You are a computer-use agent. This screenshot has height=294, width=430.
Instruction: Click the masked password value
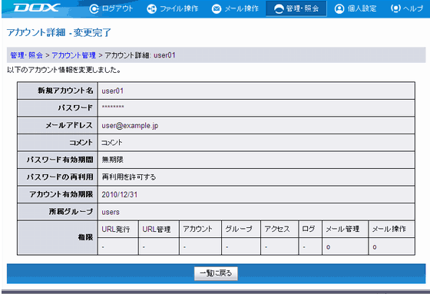point(113,107)
